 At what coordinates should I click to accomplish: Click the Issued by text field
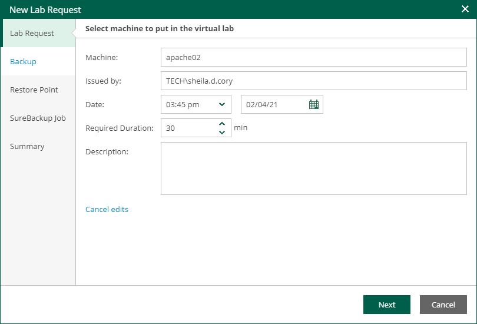[x=313, y=81]
